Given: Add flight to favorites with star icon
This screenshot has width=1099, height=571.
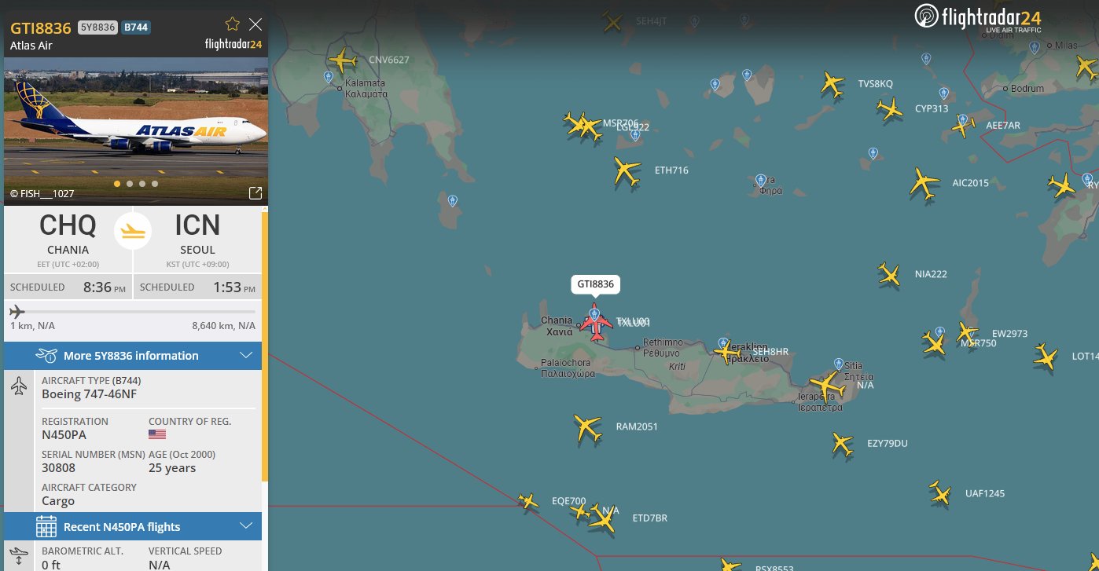Looking at the screenshot, I should [x=232, y=24].
